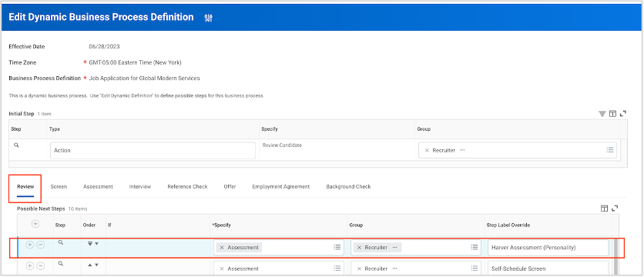Screen dimensions: 644x277
Task: Open Specify list prompt in Self-Schedule Screen row
Action: [x=337, y=269]
